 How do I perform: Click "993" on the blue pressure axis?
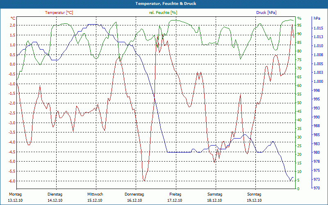click(x=317, y=108)
